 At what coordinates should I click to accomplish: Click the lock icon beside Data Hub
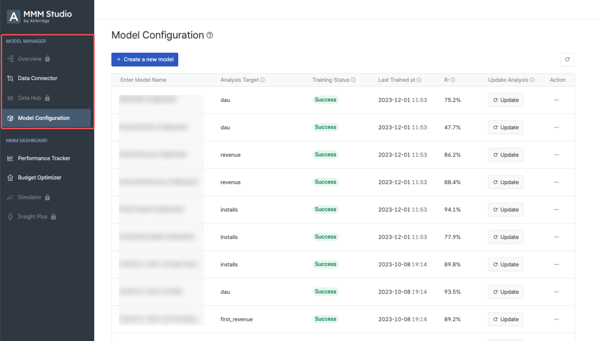(47, 98)
